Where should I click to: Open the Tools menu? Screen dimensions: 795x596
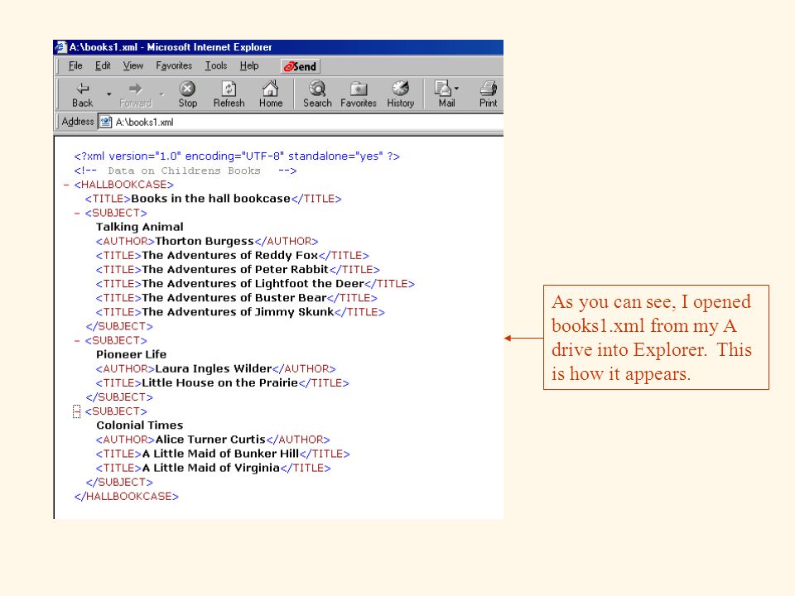pos(216,66)
